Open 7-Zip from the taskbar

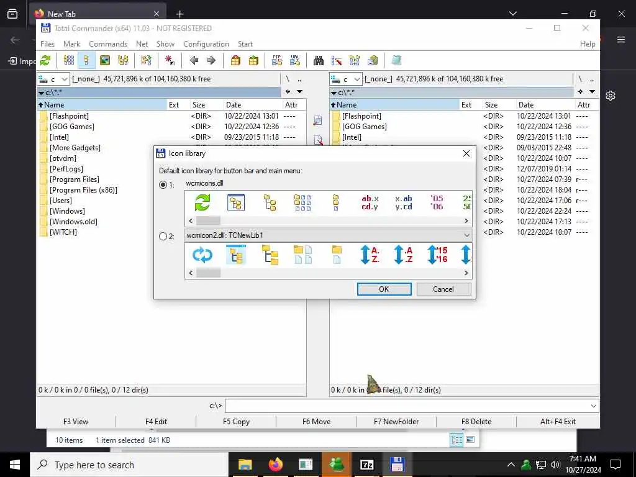tap(366, 465)
